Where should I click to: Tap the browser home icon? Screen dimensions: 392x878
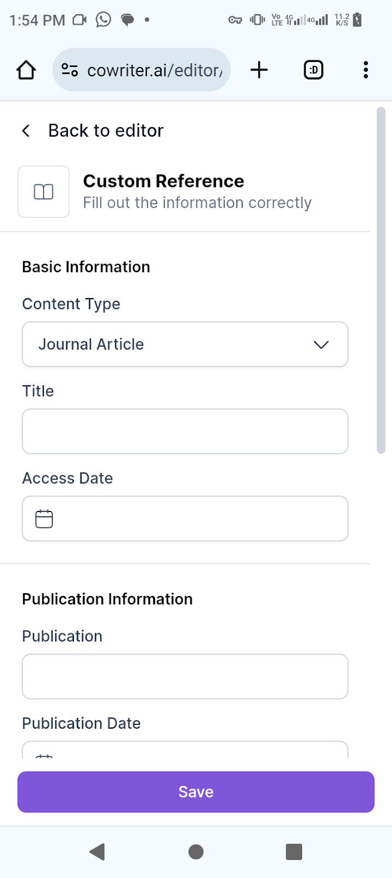tap(26, 70)
